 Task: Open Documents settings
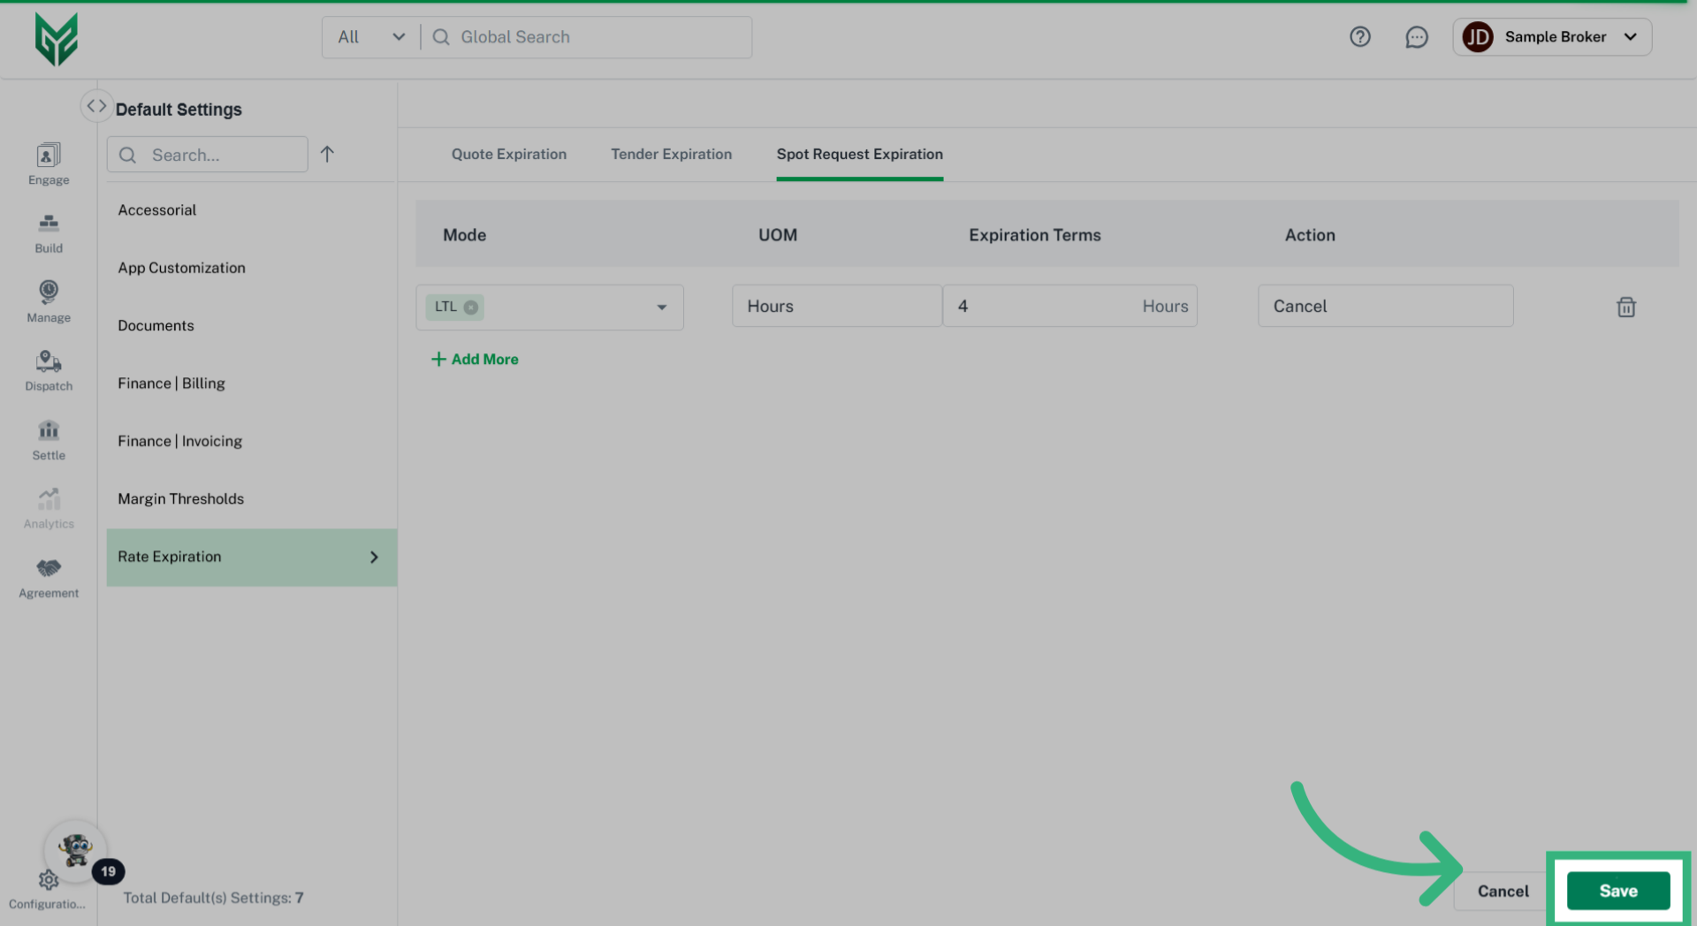coord(251,326)
